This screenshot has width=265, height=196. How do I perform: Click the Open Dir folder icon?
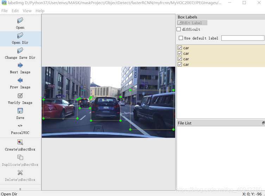(x=20, y=35)
